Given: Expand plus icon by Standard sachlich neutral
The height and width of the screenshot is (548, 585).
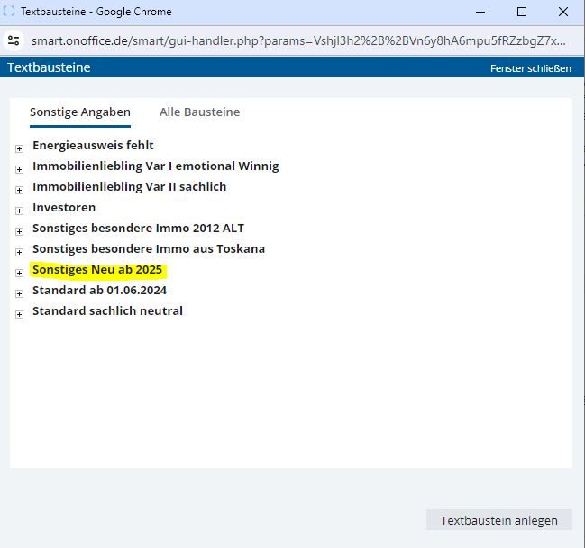Looking at the screenshot, I should coord(19,313).
